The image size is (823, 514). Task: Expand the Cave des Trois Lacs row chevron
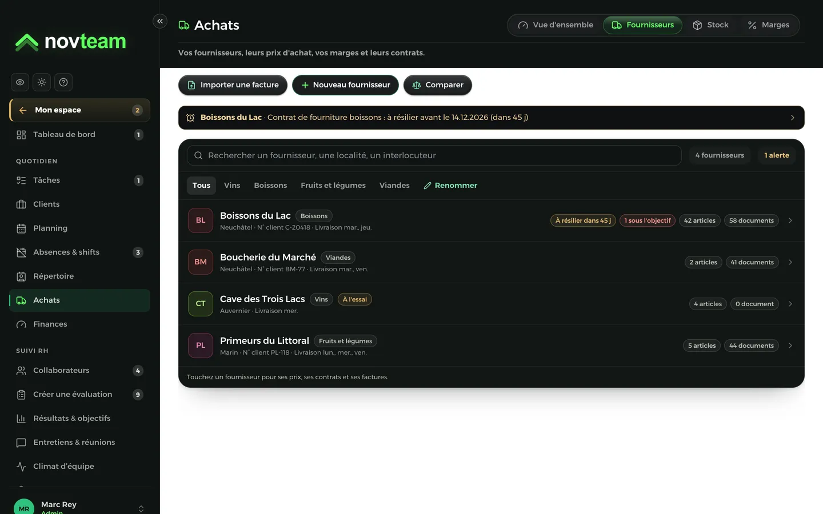[x=790, y=304]
